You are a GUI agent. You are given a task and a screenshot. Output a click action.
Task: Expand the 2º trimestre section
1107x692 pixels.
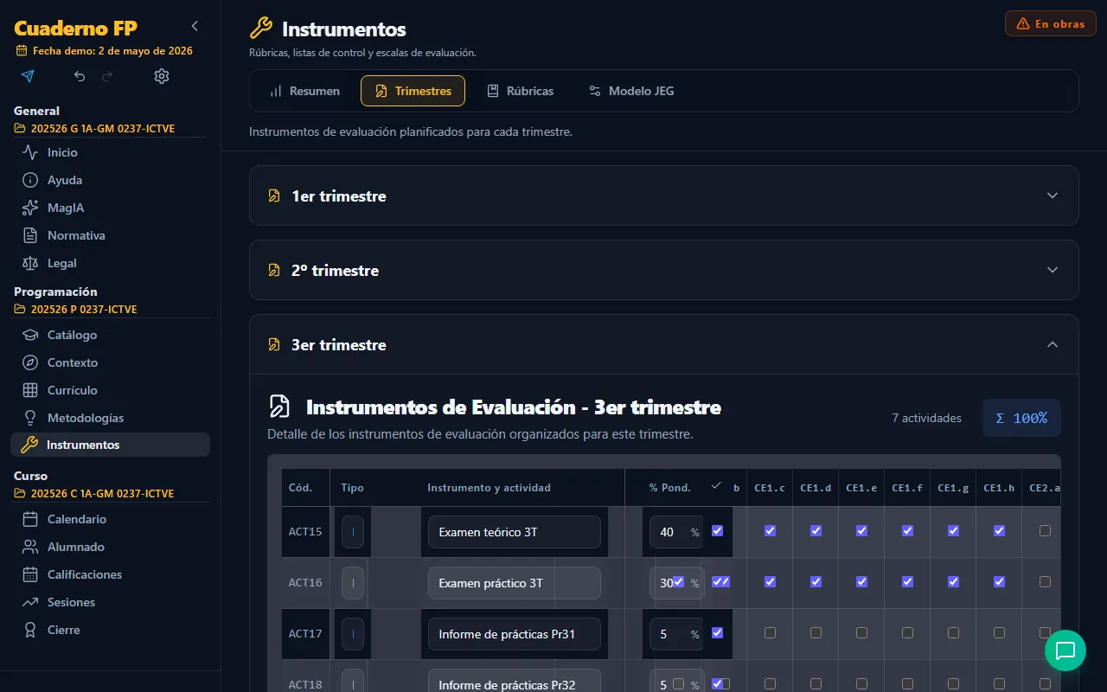click(663, 270)
